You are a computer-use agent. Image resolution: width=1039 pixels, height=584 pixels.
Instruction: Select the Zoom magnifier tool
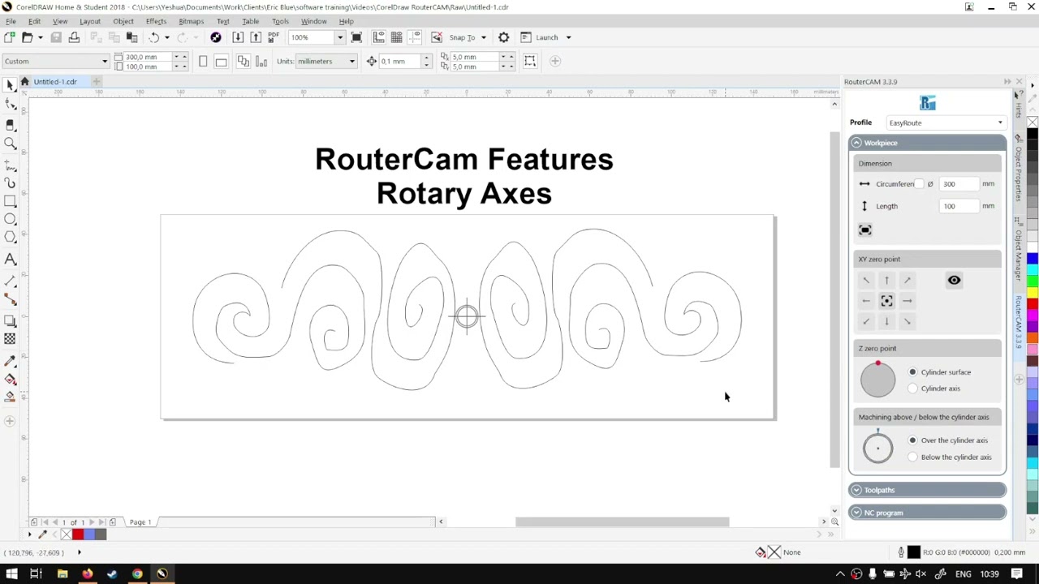point(10,144)
